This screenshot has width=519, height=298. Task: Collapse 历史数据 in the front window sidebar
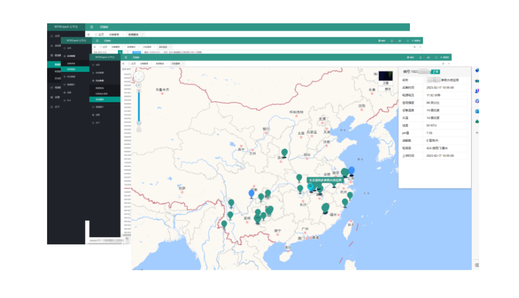[99, 81]
